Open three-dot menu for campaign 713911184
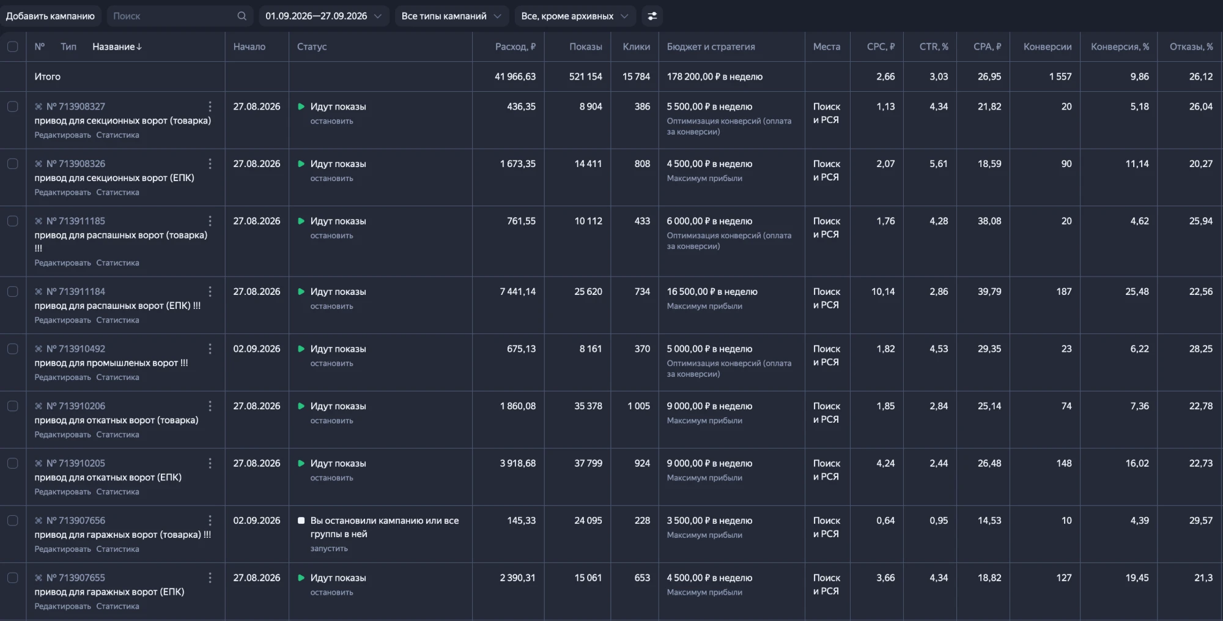The image size is (1223, 621). [x=210, y=292]
